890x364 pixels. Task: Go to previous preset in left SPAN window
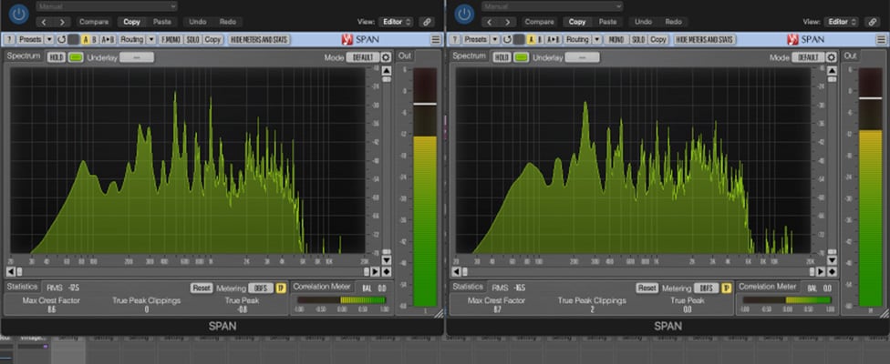click(46, 22)
